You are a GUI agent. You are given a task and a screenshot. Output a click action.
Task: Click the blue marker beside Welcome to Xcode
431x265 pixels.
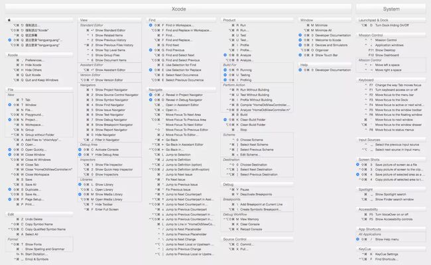coord(300,40)
